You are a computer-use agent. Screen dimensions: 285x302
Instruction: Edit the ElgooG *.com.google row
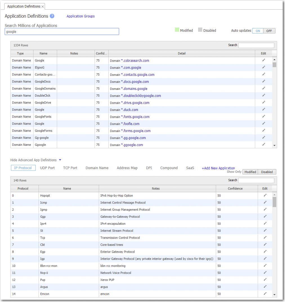click(264, 67)
